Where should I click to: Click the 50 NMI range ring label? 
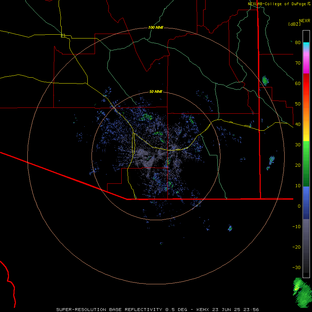156,92
